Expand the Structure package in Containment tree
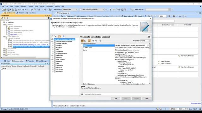 (4, 51)
